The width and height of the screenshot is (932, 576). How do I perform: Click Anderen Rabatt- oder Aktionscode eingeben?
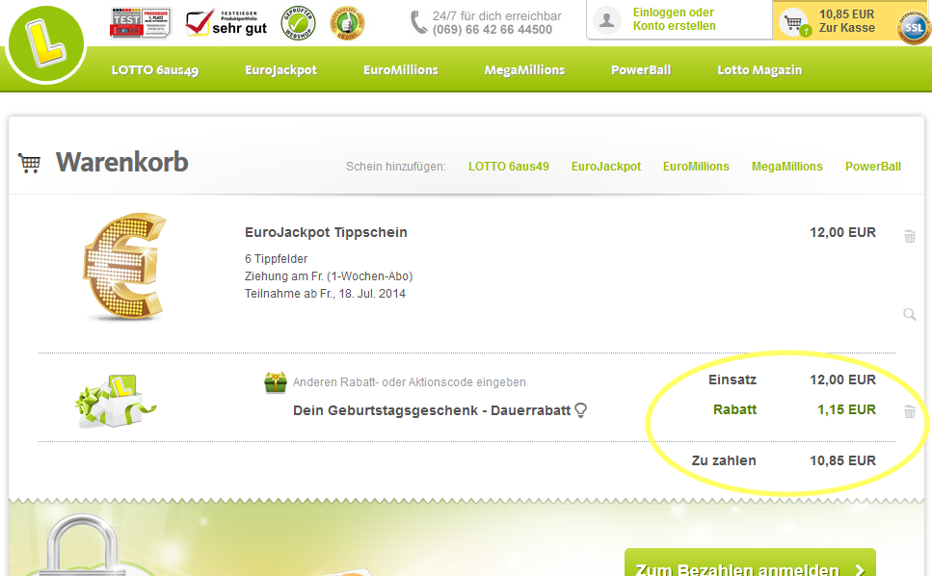[410, 381]
